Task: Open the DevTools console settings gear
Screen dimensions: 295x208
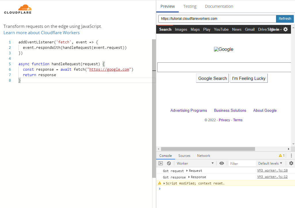Action: point(291,163)
